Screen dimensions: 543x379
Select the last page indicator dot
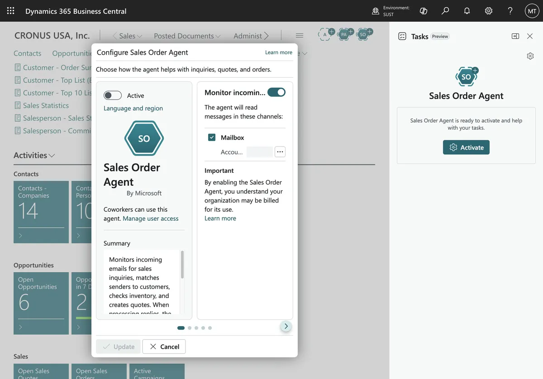click(x=210, y=328)
